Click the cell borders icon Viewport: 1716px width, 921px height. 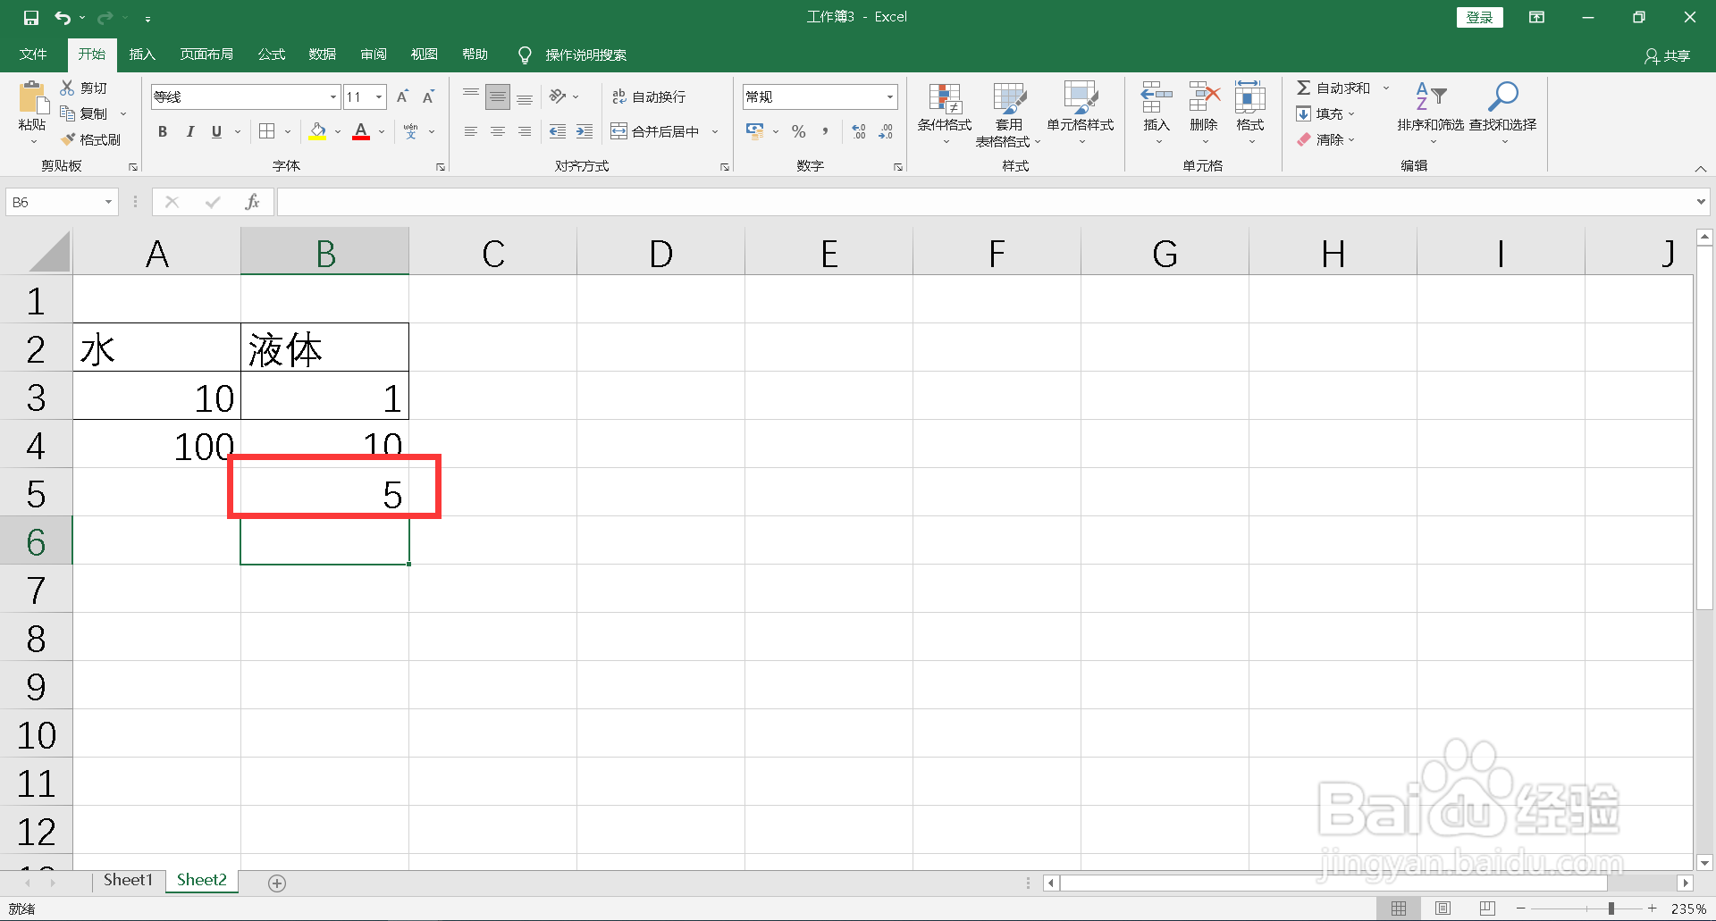(266, 131)
